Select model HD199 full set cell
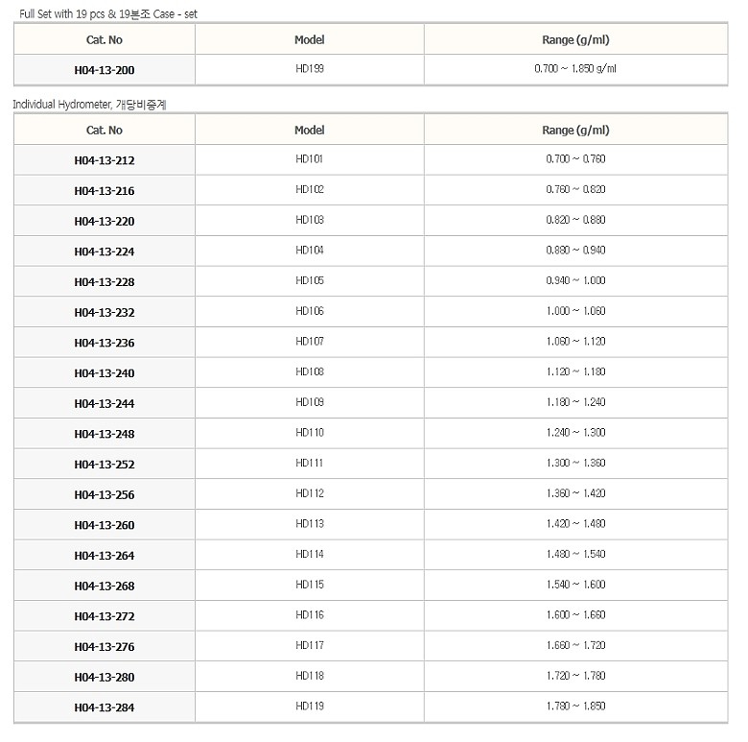 pyautogui.click(x=310, y=69)
